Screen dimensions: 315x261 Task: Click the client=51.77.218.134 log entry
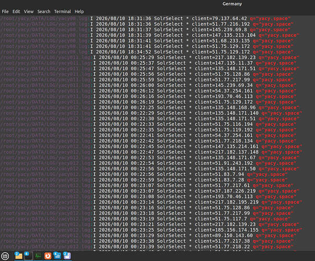tap(224, 141)
